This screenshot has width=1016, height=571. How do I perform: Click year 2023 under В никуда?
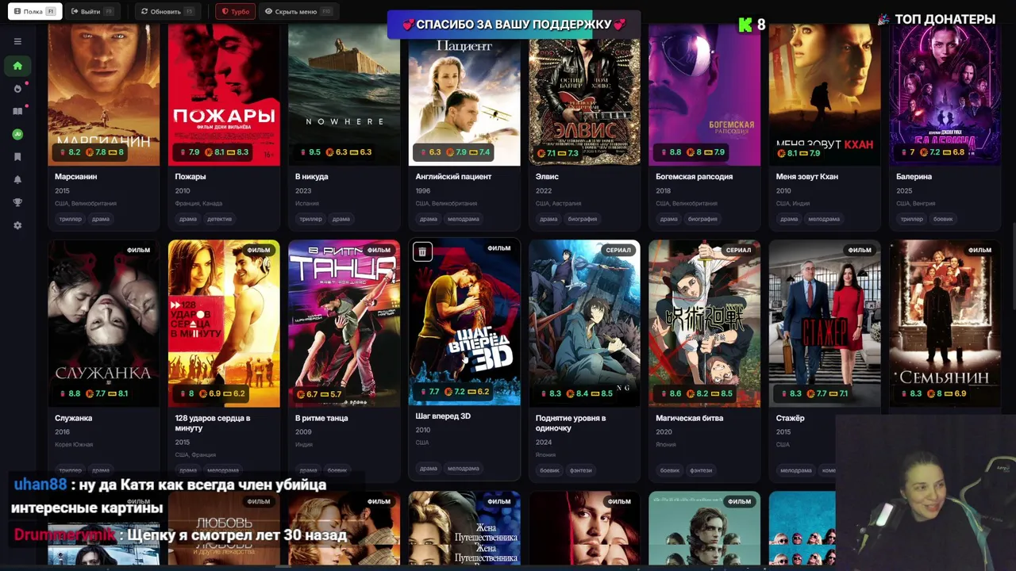click(303, 190)
